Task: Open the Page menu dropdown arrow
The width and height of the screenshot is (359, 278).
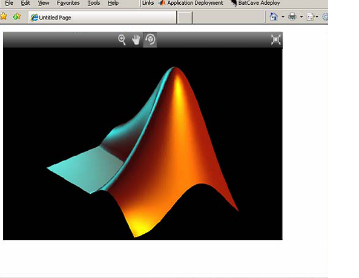Action: 317,17
